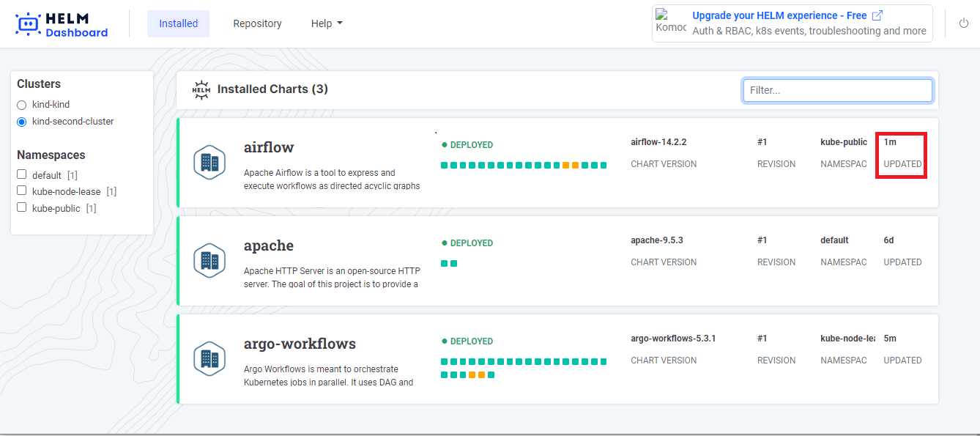Click the Komodor image in banner

(x=670, y=22)
